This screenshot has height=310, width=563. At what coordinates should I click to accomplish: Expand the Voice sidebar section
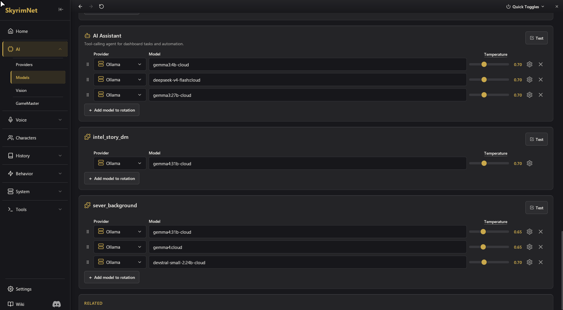pos(35,120)
